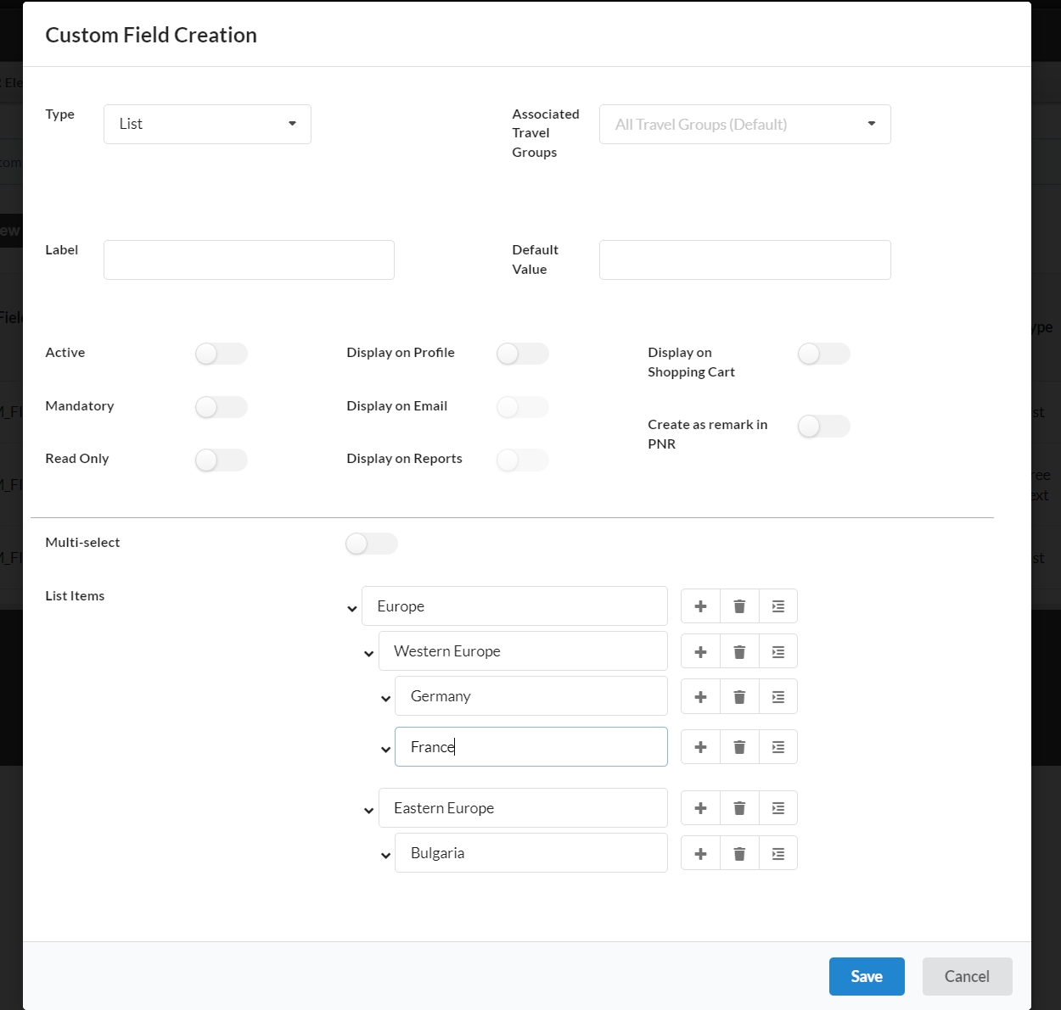This screenshot has width=1061, height=1010.
Task: Enable the Active toggle
Action: click(221, 354)
